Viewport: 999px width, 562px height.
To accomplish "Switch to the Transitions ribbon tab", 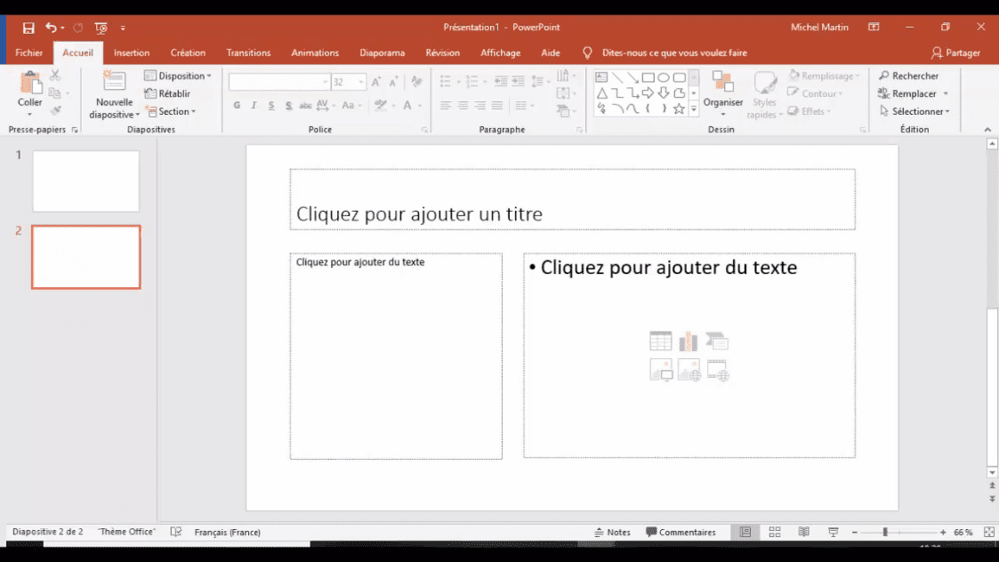I will click(x=248, y=52).
